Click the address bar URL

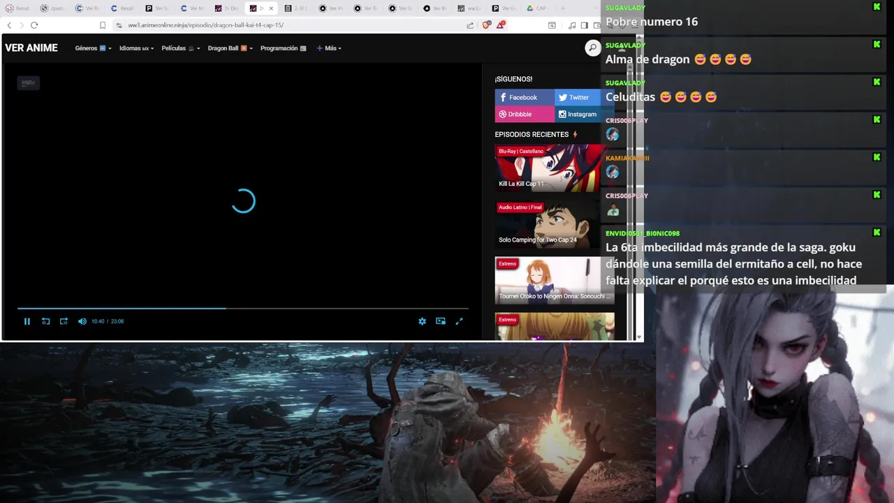point(205,25)
